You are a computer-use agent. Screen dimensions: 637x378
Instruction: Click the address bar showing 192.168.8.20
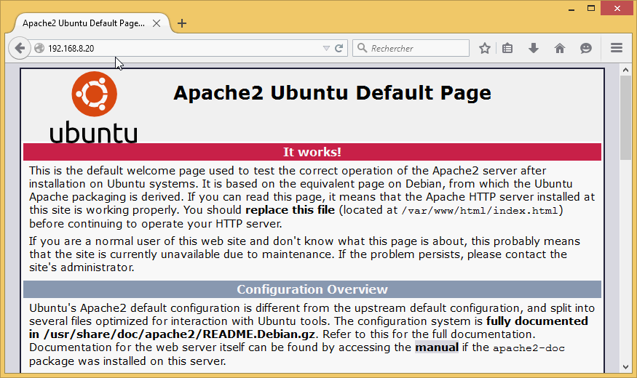[182, 49]
